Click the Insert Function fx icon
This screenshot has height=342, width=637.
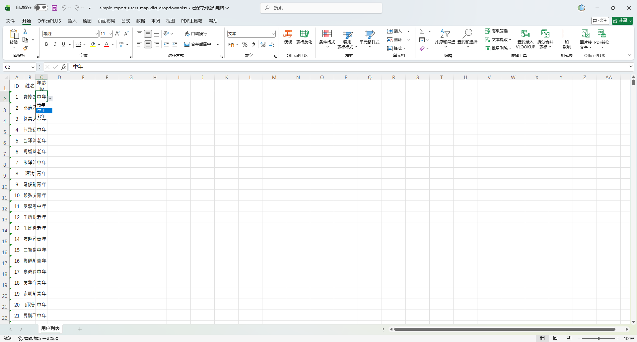63,67
